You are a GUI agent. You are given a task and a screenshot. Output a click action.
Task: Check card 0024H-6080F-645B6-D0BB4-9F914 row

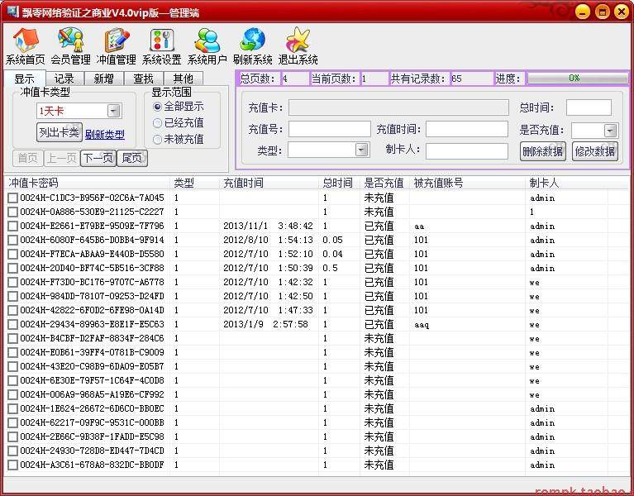[x=13, y=240]
